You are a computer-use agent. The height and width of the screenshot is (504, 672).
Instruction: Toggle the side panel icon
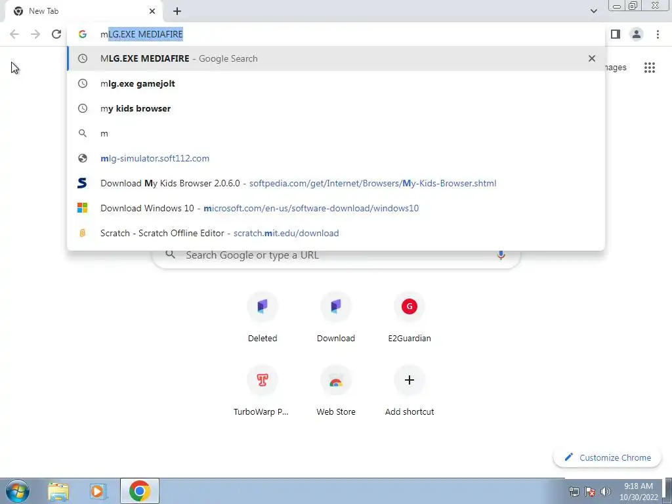pyautogui.click(x=616, y=34)
